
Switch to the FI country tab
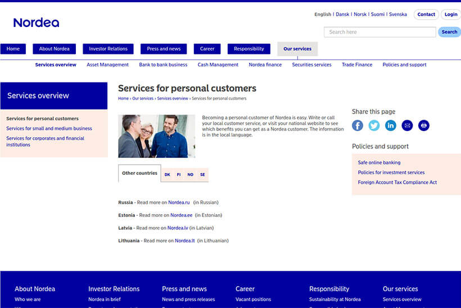click(179, 175)
